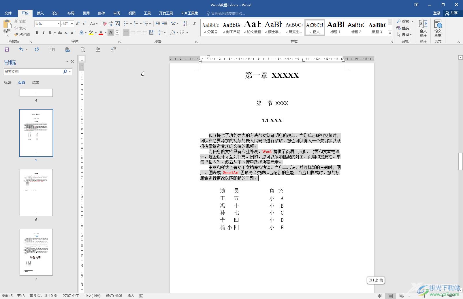The width and height of the screenshot is (463, 299).
Task: Toggle Center paragraph alignment
Action: pyautogui.click(x=133, y=33)
